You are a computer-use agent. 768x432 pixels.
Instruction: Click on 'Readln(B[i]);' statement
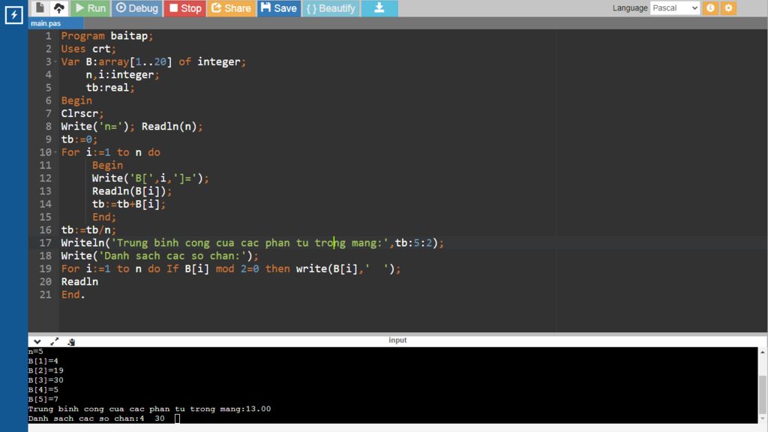click(132, 191)
